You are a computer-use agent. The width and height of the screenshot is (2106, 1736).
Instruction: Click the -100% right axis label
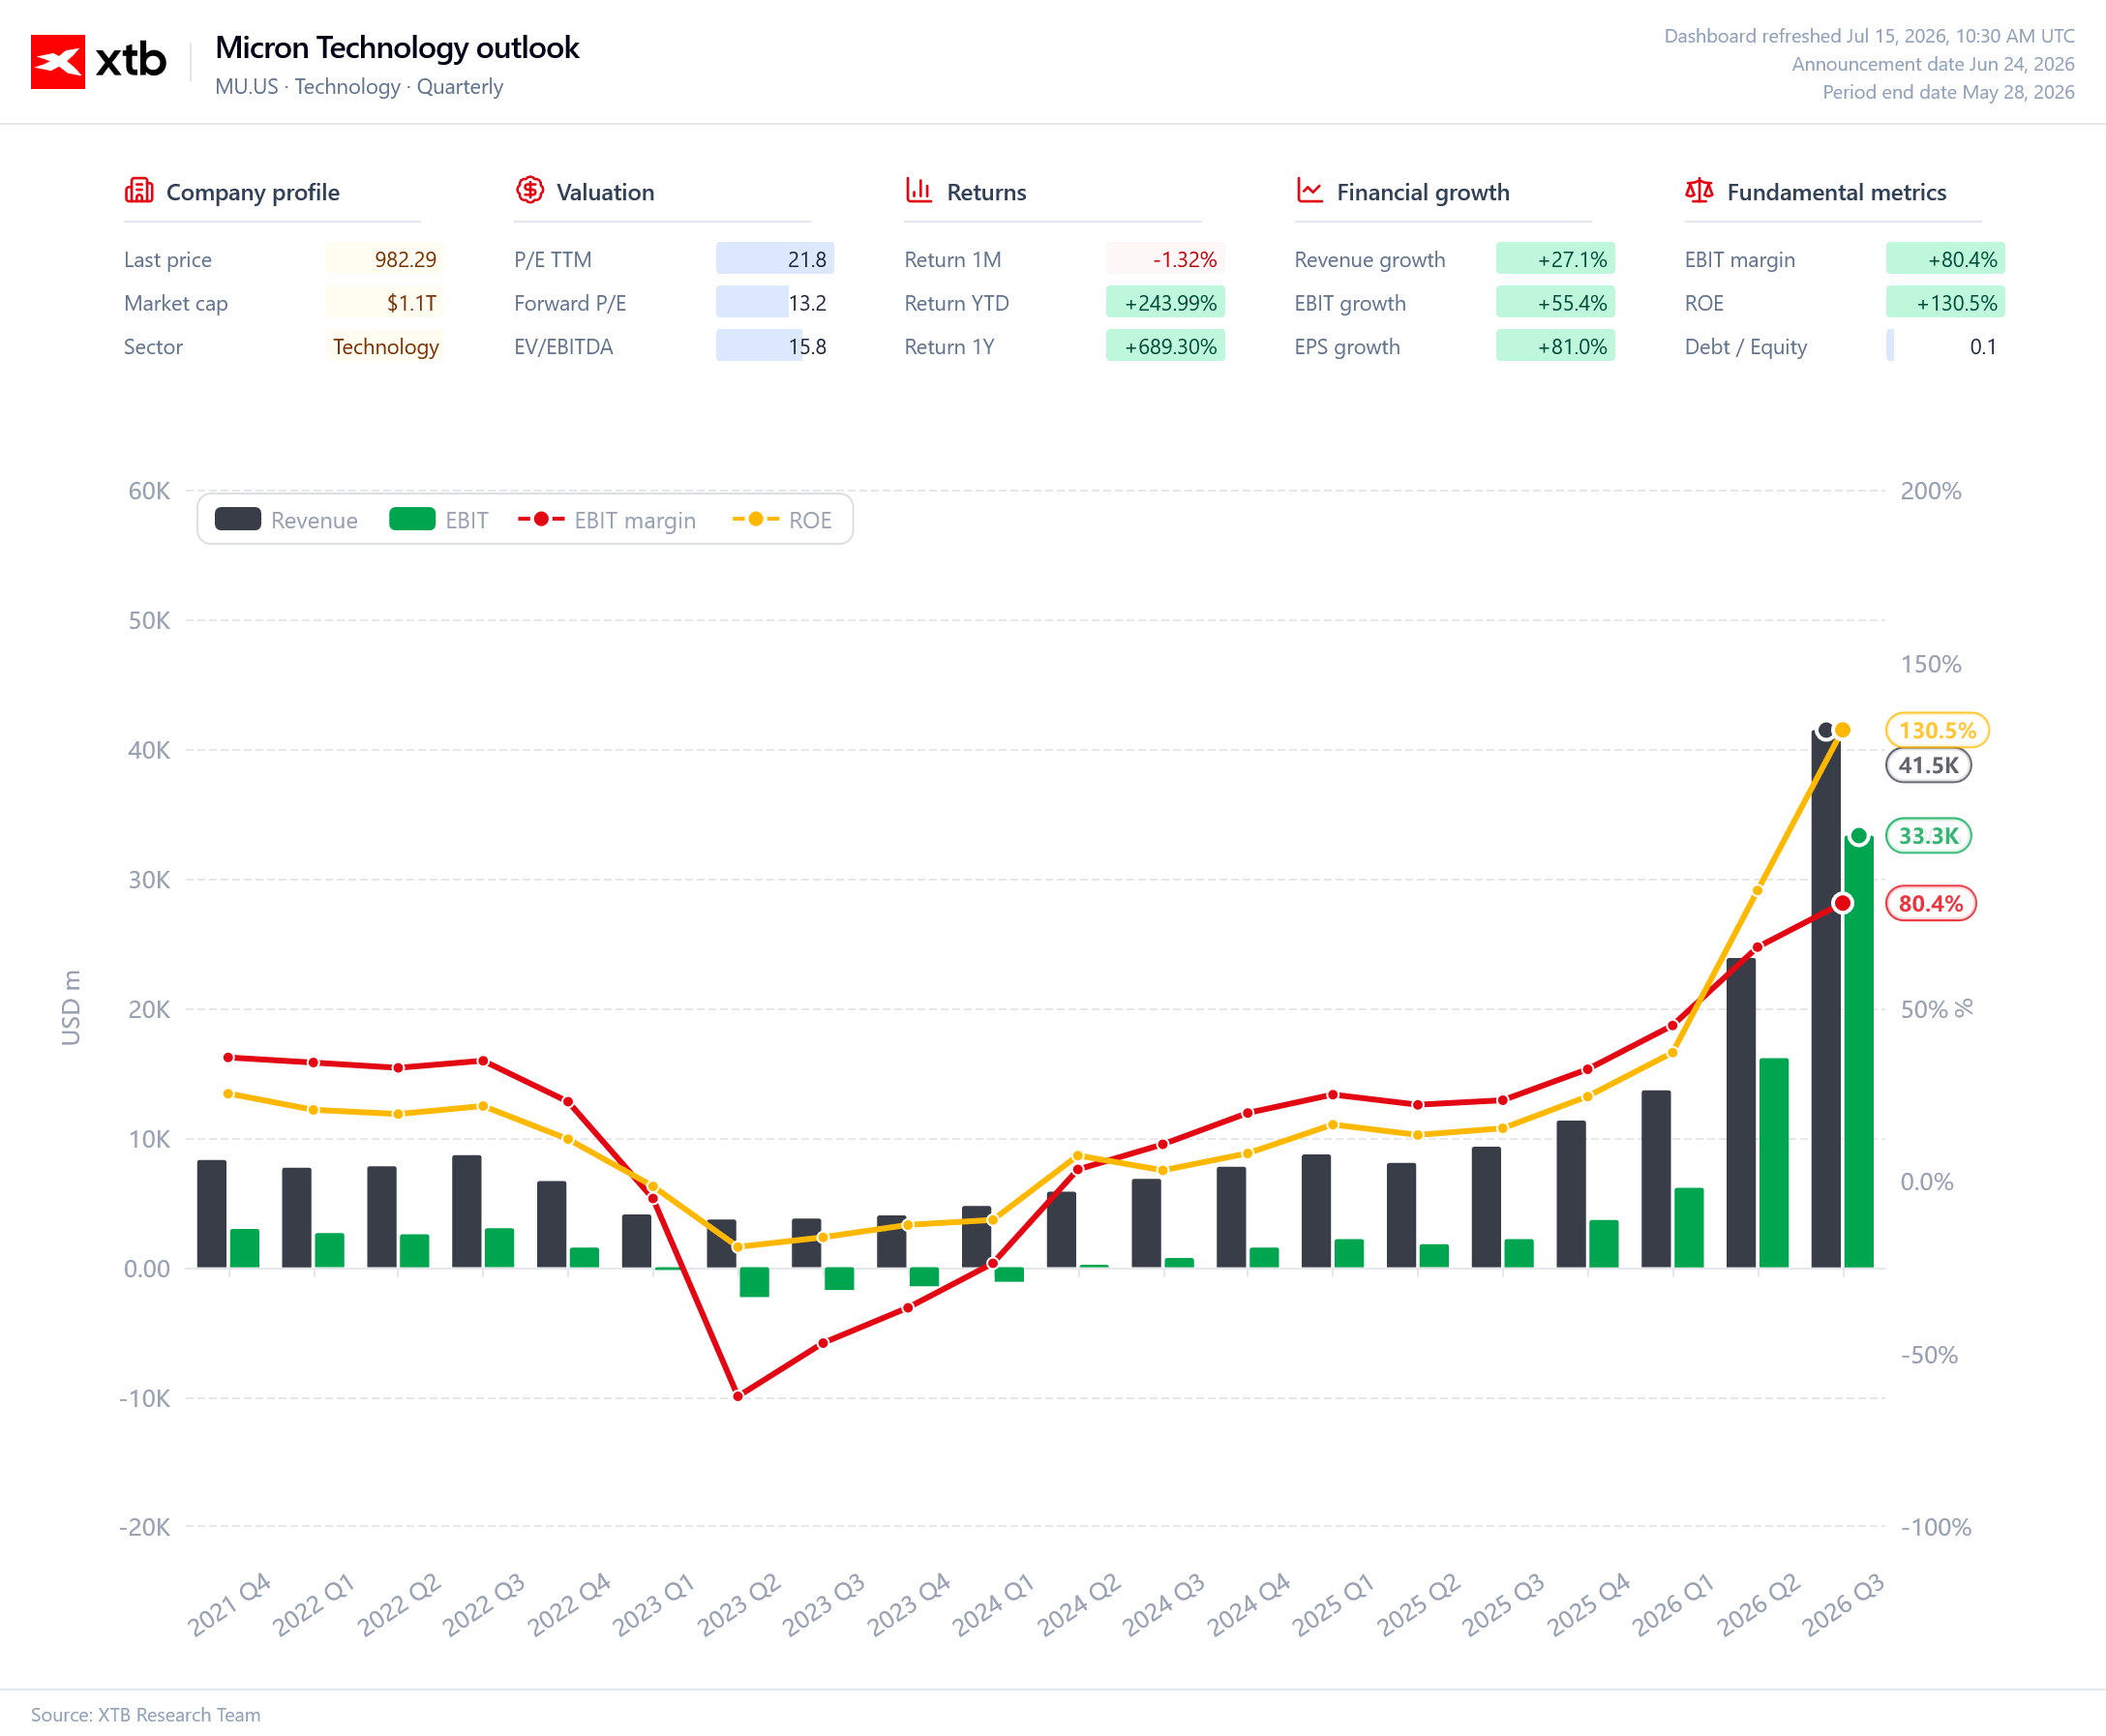(1936, 1527)
